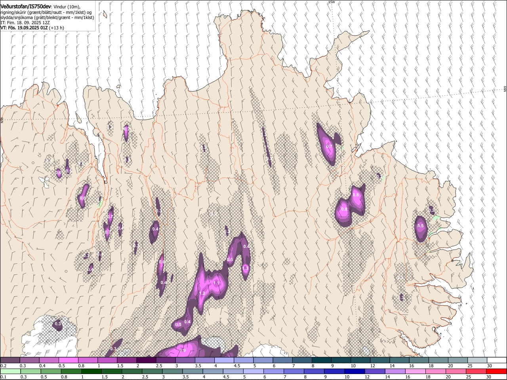Viewport: 507px width, 380px height.
Task: Click the 1.1 precipitation value on the map
Action: [216, 283]
